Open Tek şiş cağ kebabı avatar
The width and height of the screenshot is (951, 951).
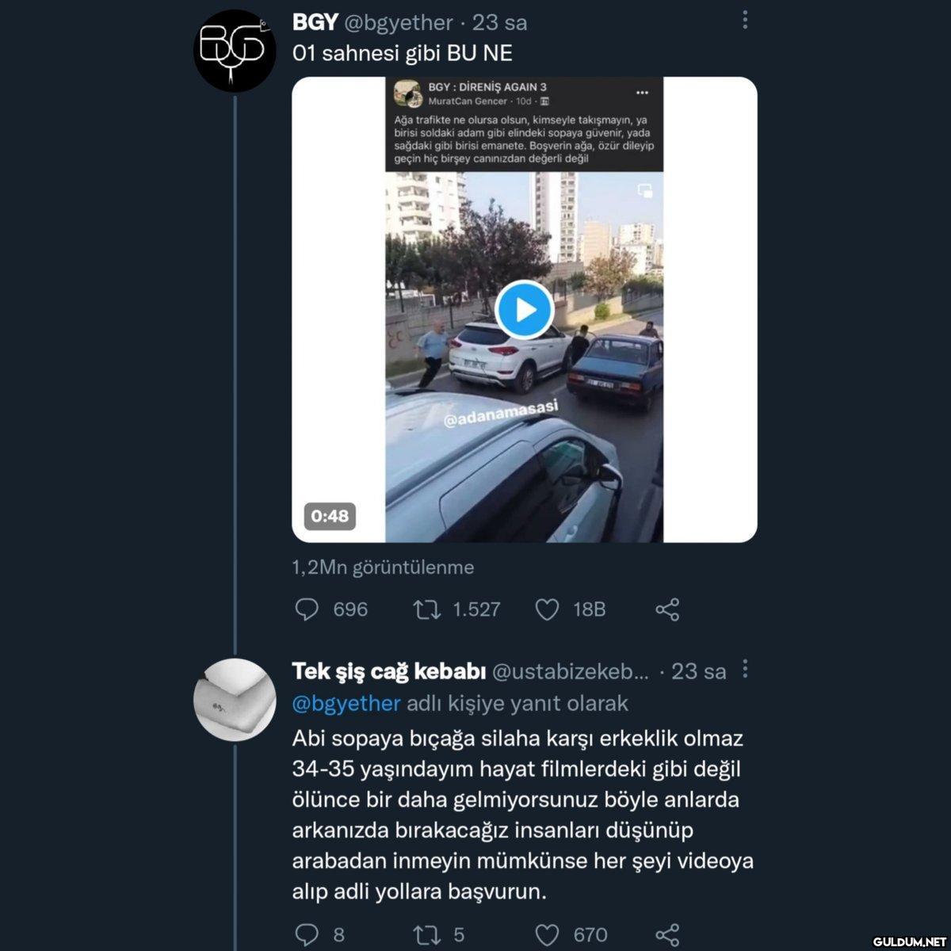coord(234,700)
